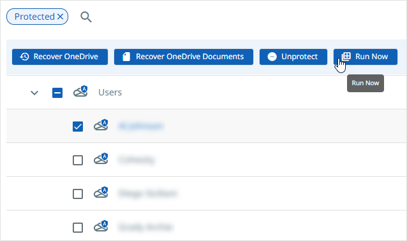Click the second user's protected cloud icon

[101, 158]
